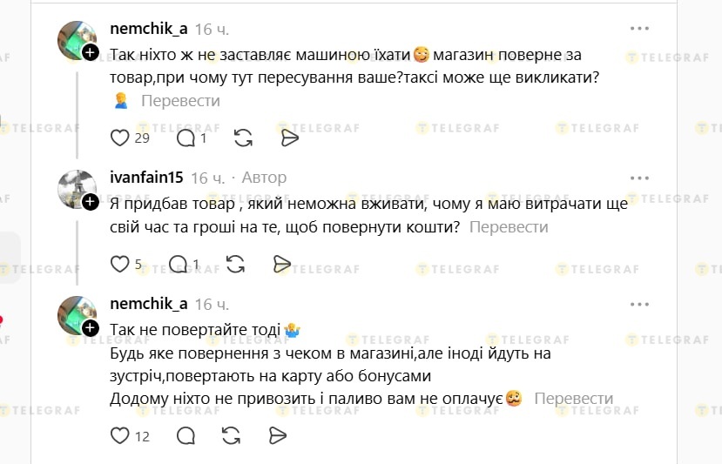Reply to nemchik_a's last comment

click(x=186, y=435)
